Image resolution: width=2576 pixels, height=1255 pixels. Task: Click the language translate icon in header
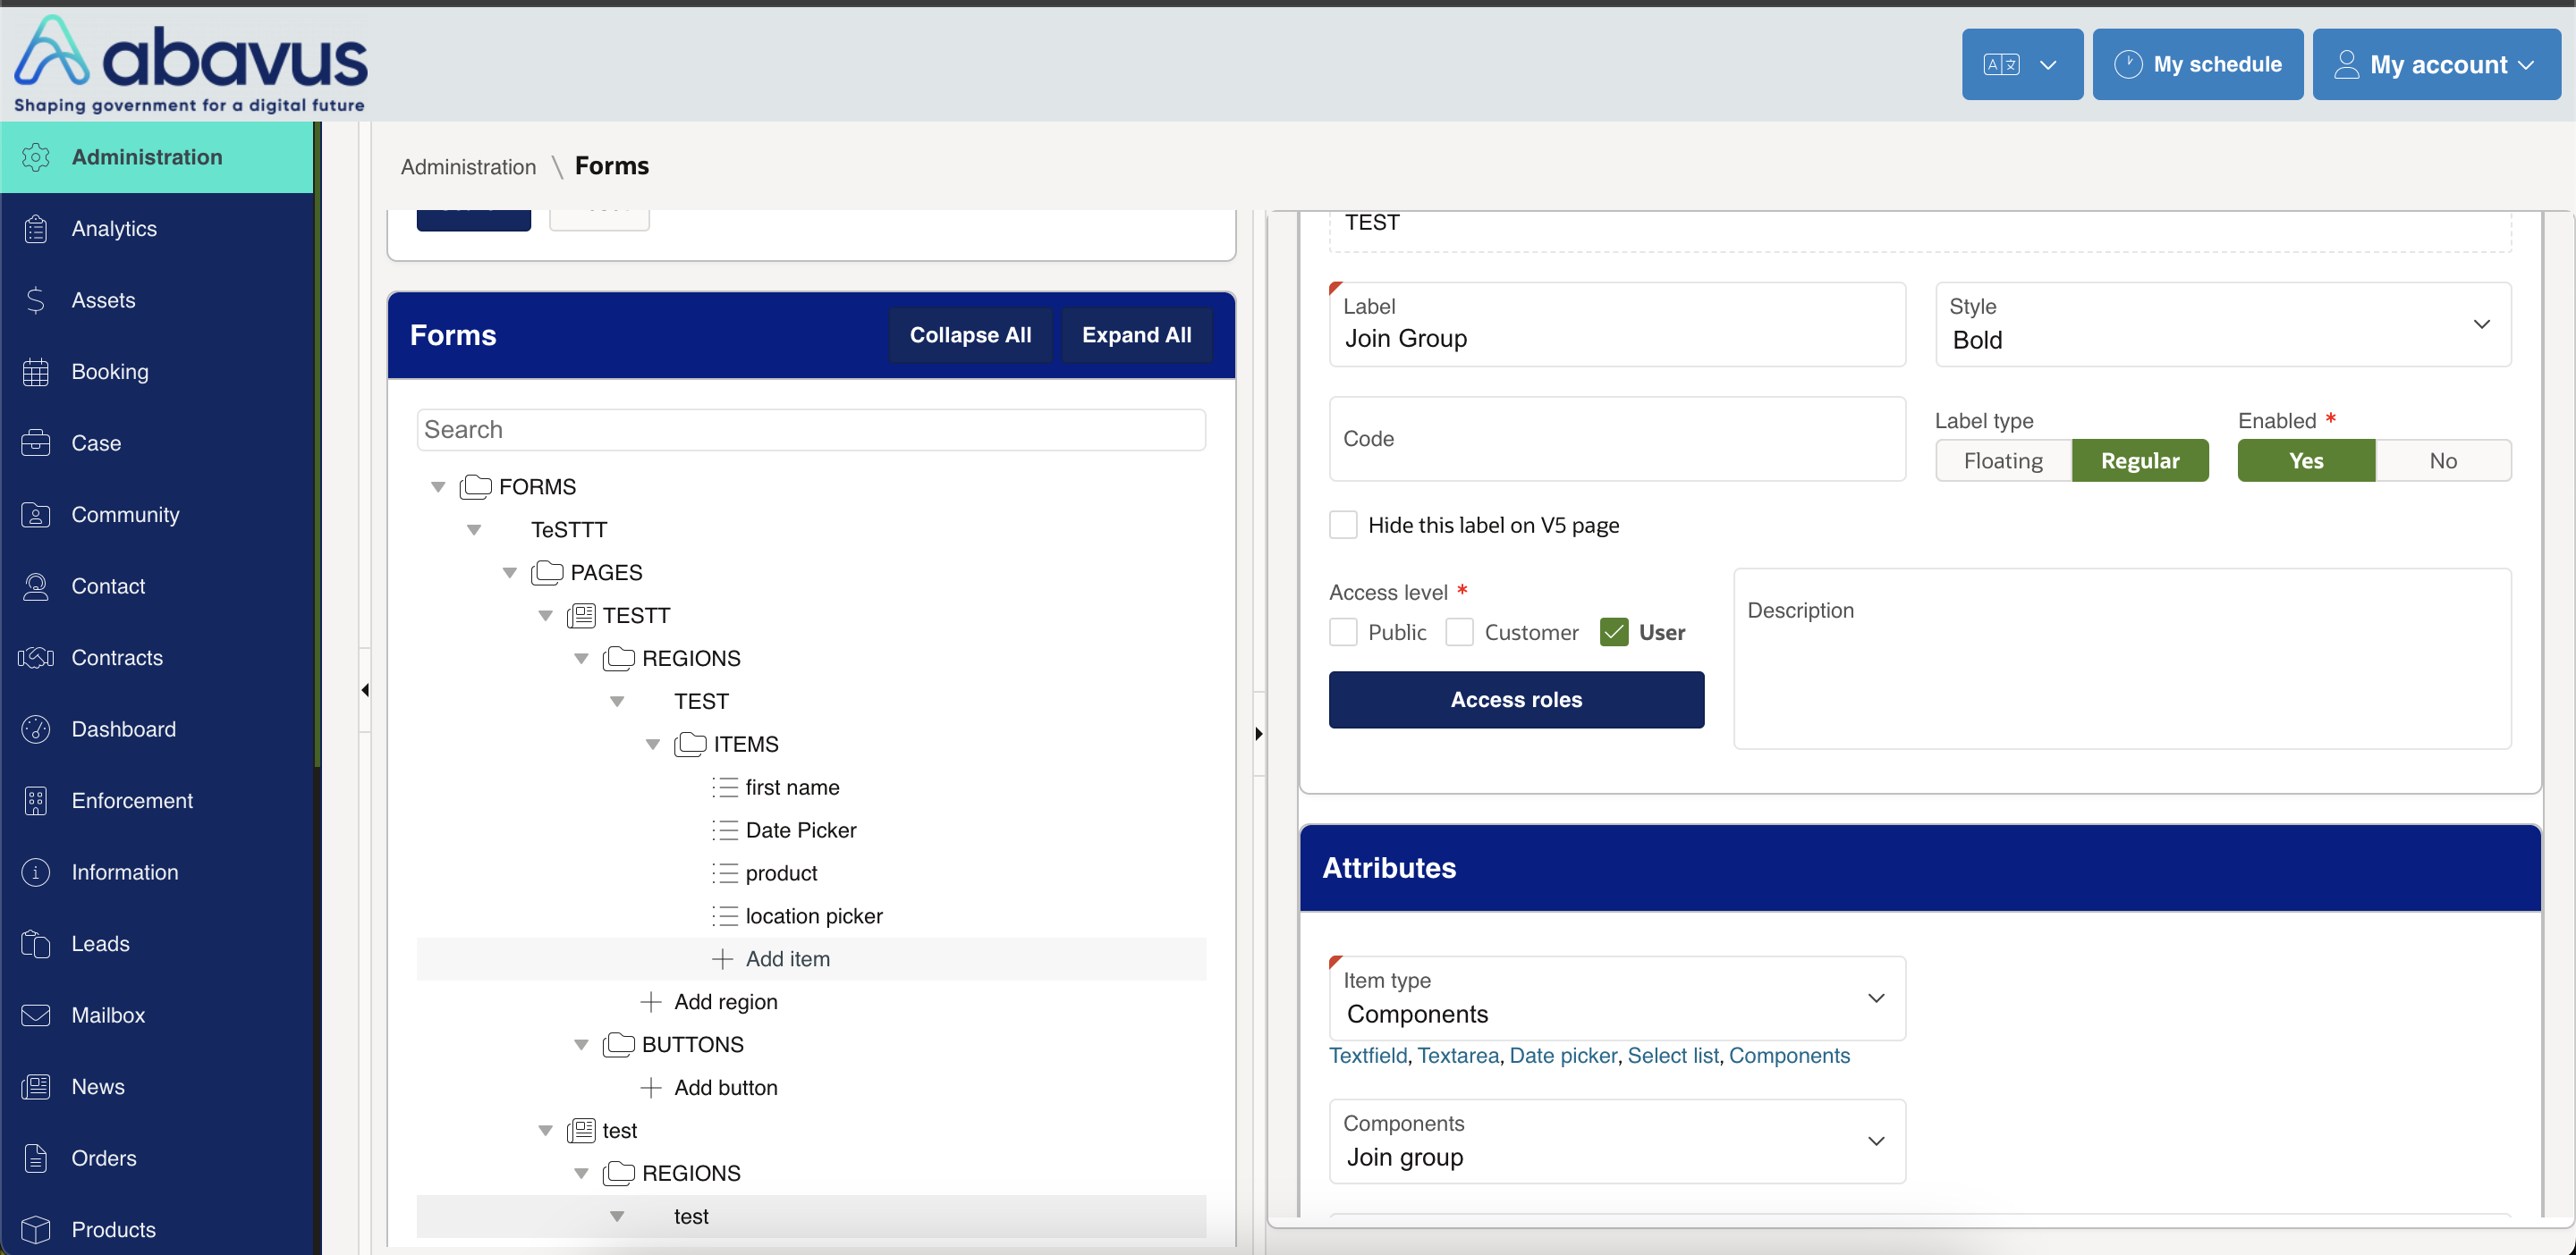tap(2001, 65)
